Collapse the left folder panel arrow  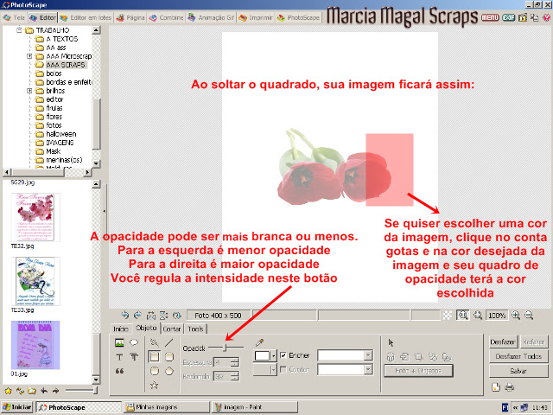tap(104, 211)
